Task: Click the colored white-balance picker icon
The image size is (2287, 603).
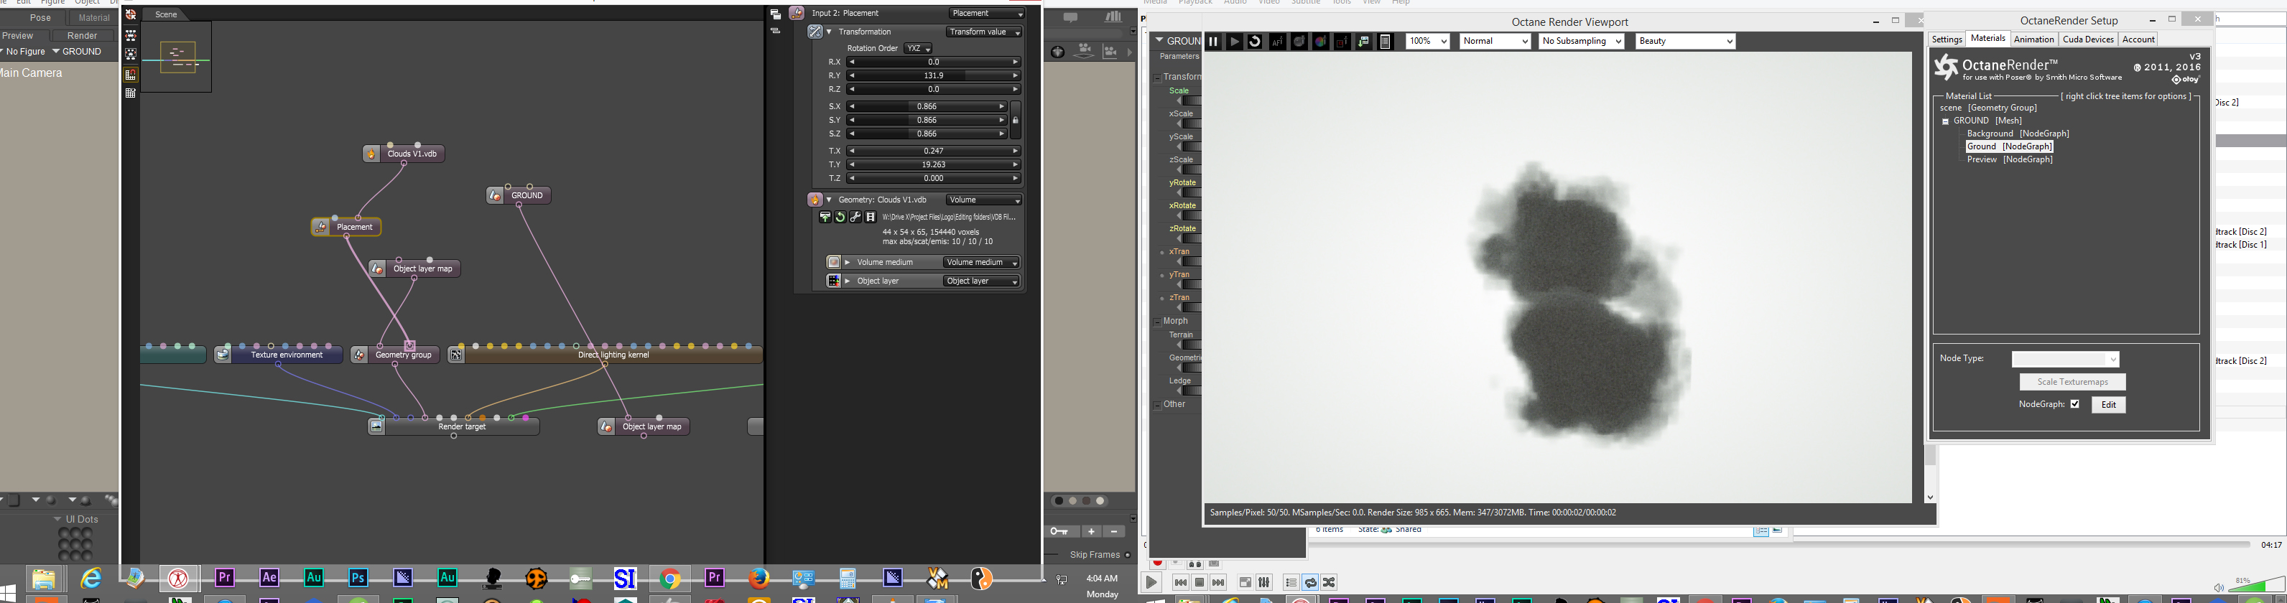Action: tap(1320, 42)
